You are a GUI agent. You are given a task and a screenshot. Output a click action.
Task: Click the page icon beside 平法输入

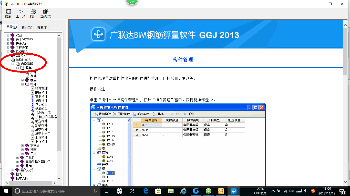tap(33, 105)
